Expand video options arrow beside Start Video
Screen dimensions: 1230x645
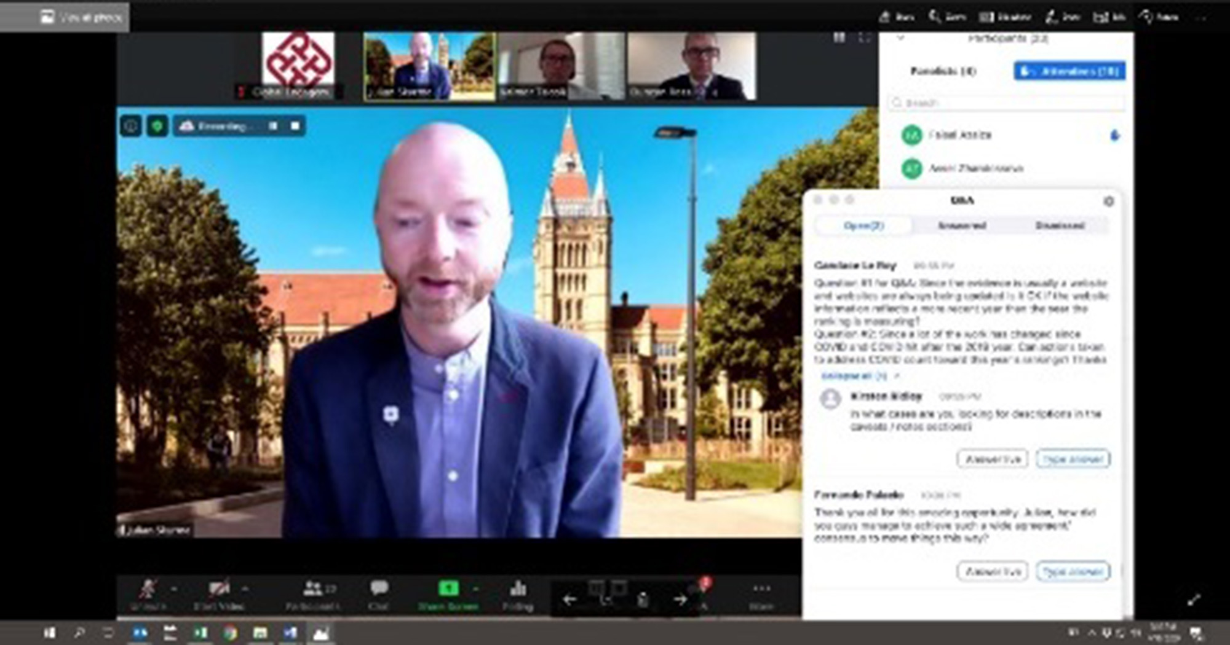coord(245,589)
